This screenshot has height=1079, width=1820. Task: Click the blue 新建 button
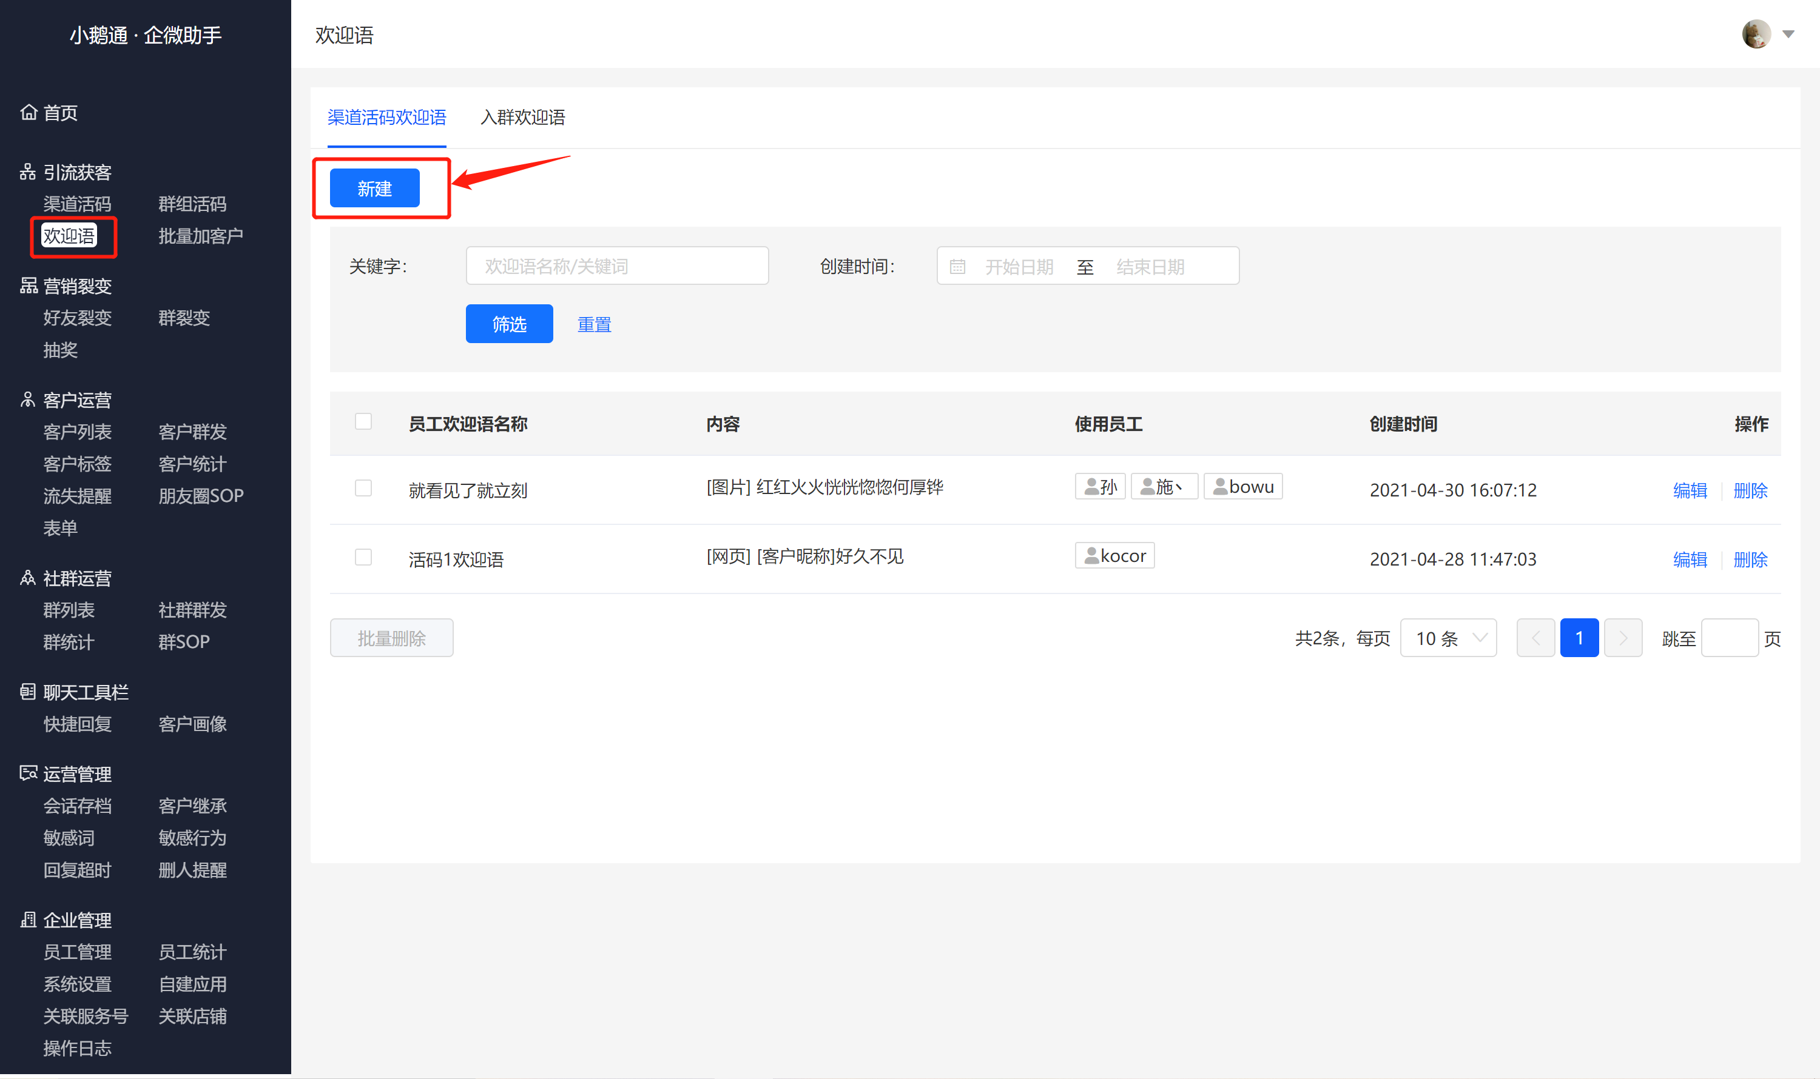click(375, 189)
